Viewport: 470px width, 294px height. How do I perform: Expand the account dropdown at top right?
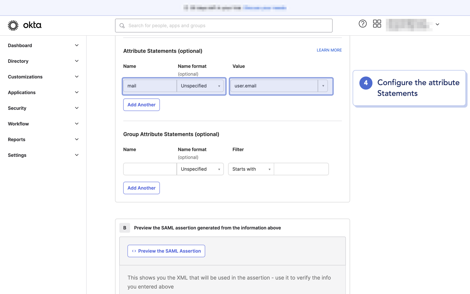point(437,24)
